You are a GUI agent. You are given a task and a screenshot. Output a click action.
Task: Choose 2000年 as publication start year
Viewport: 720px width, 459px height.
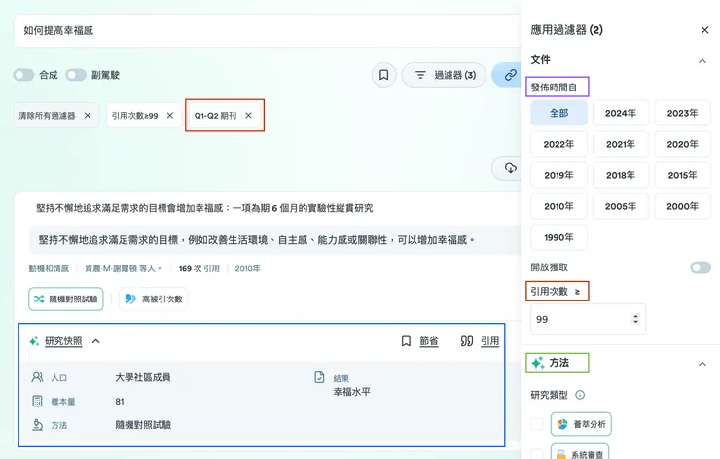(x=682, y=206)
